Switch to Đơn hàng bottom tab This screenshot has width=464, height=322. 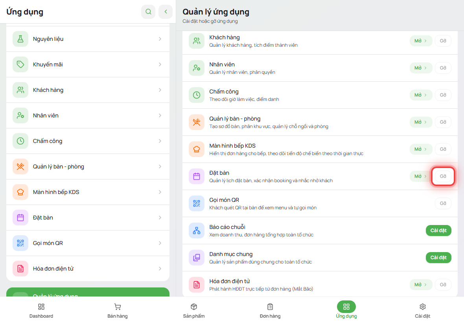pyautogui.click(x=270, y=310)
